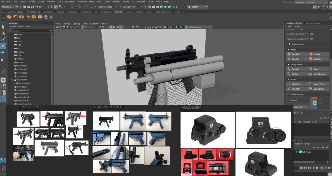Activate the Extrude component tool
332x176 pixels.
[297, 69]
